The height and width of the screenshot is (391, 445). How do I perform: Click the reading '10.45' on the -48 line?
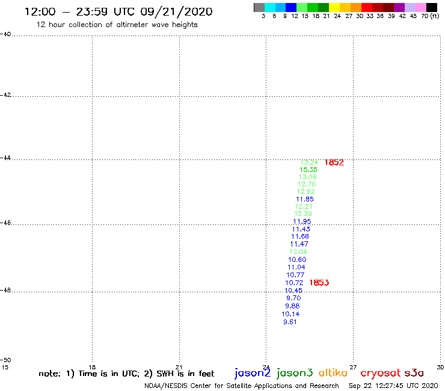pyautogui.click(x=293, y=291)
